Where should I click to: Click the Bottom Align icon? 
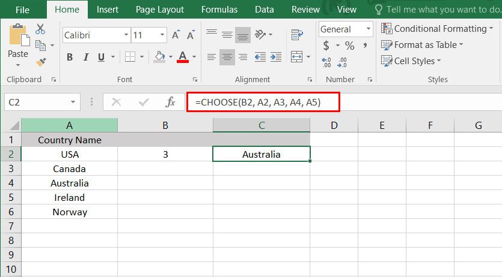pos(243,35)
